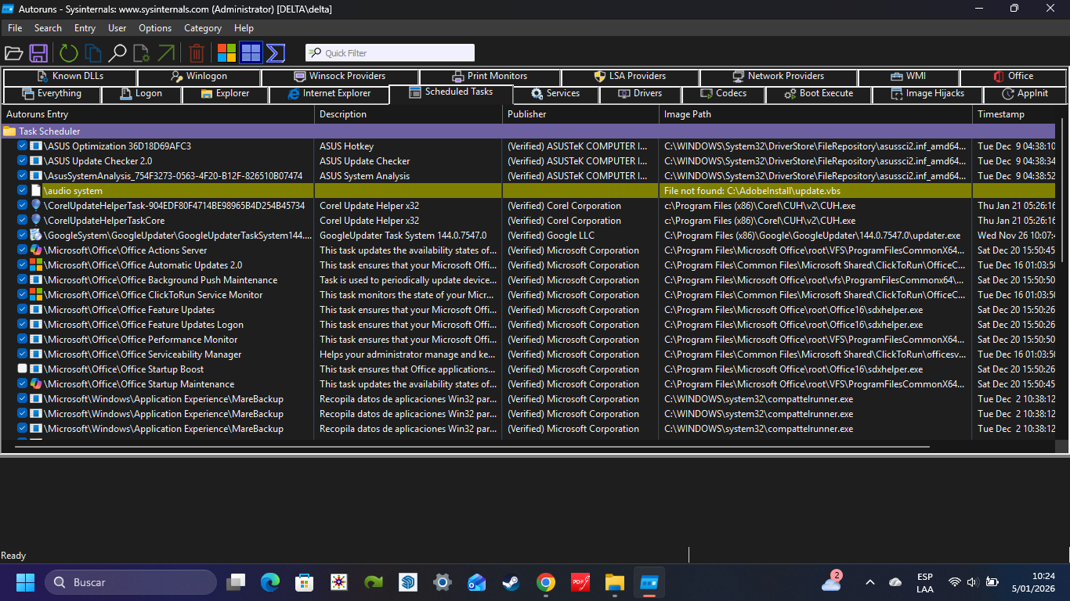The height and width of the screenshot is (601, 1070).
Task: Sort by the Description column header
Action: 408,114
